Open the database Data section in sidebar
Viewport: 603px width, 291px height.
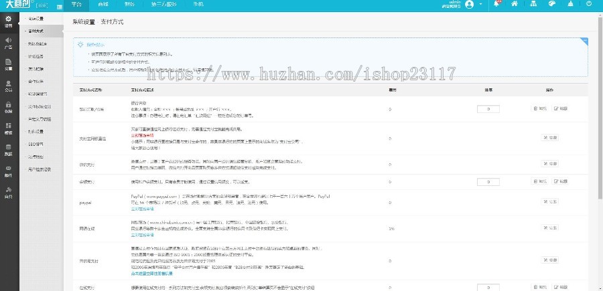pyautogui.click(x=9, y=150)
